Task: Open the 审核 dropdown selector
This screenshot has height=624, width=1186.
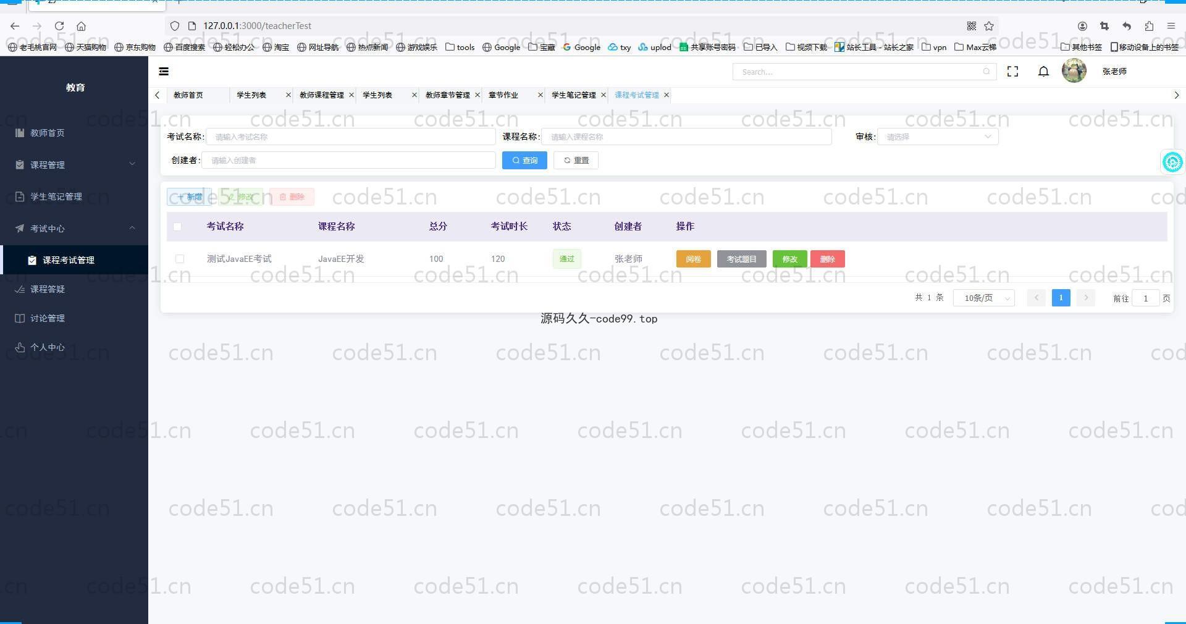Action: pos(938,137)
